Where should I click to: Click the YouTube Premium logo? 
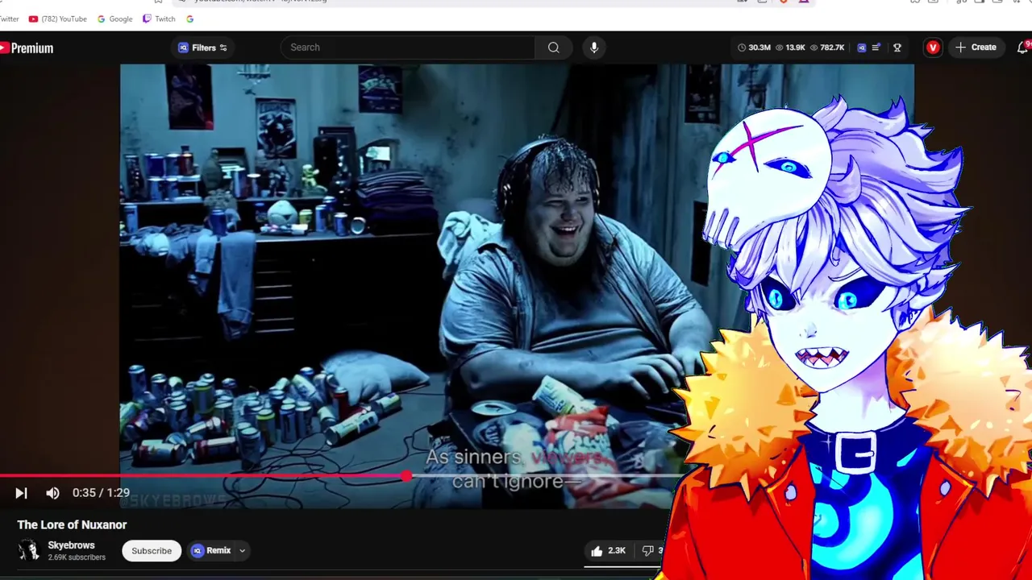click(x=27, y=48)
